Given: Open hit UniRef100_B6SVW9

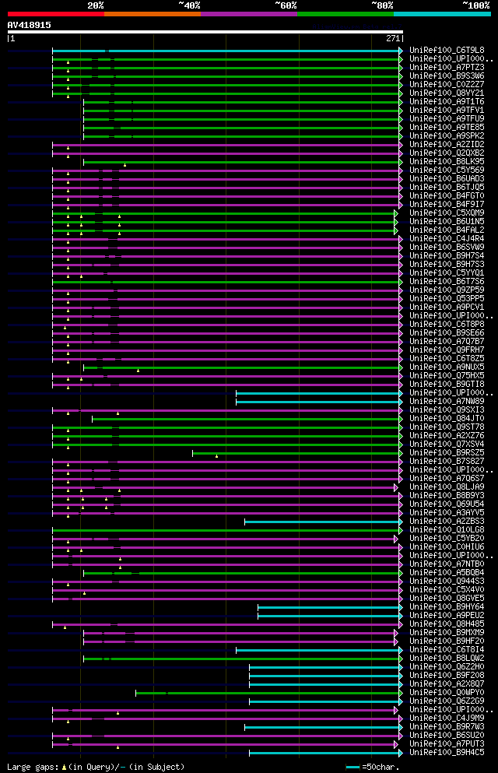Looking at the screenshot, I should [x=447, y=248].
